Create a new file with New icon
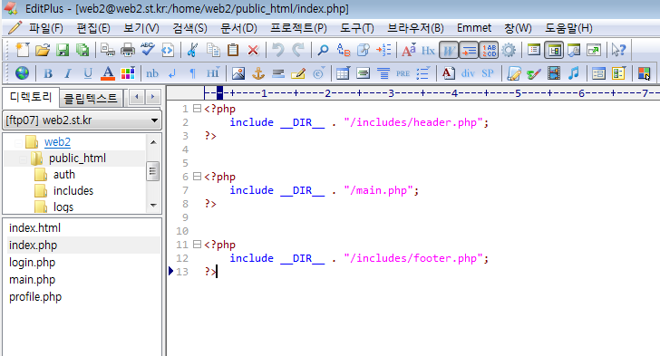660x356 pixels. (x=23, y=50)
